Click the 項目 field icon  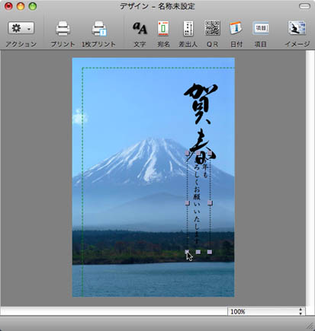[261, 28]
